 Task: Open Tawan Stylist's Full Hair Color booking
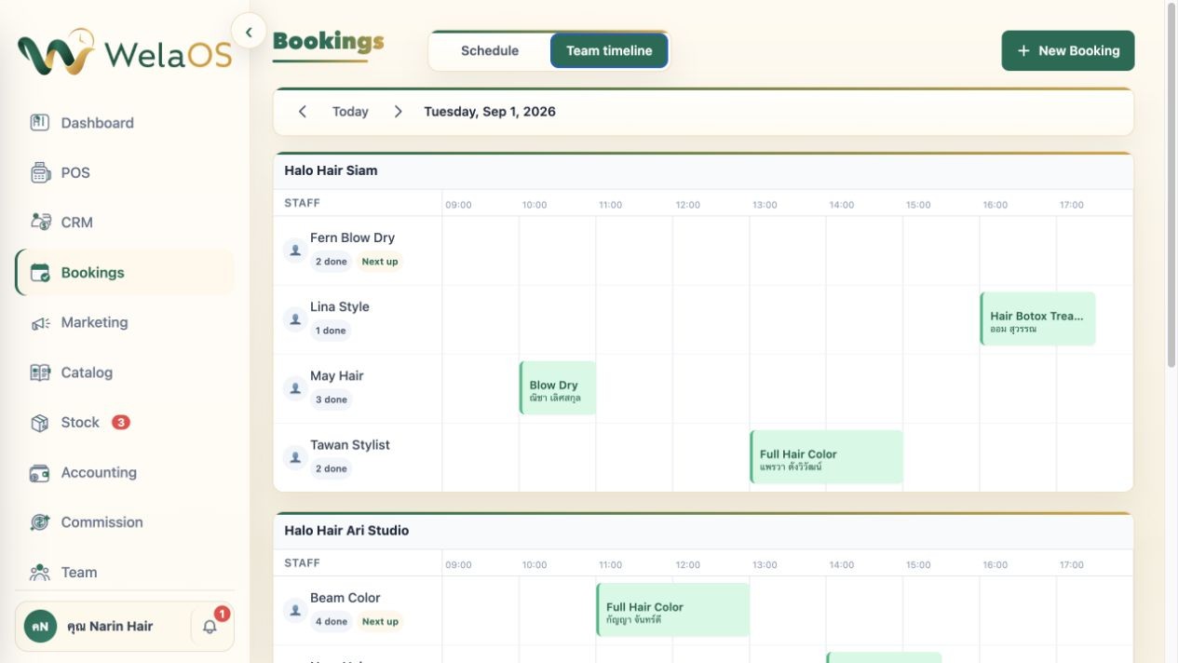[x=826, y=456]
